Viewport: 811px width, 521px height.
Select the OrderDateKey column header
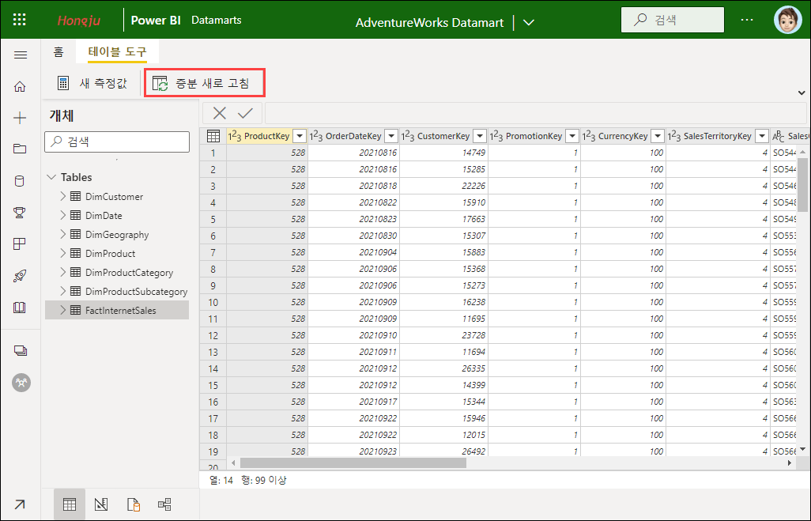(x=353, y=136)
